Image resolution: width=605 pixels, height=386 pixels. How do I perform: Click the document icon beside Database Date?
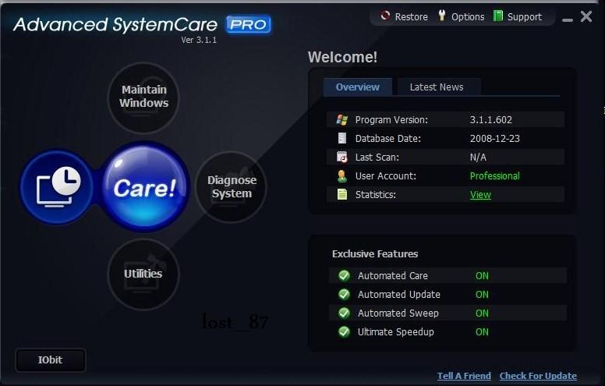341,138
